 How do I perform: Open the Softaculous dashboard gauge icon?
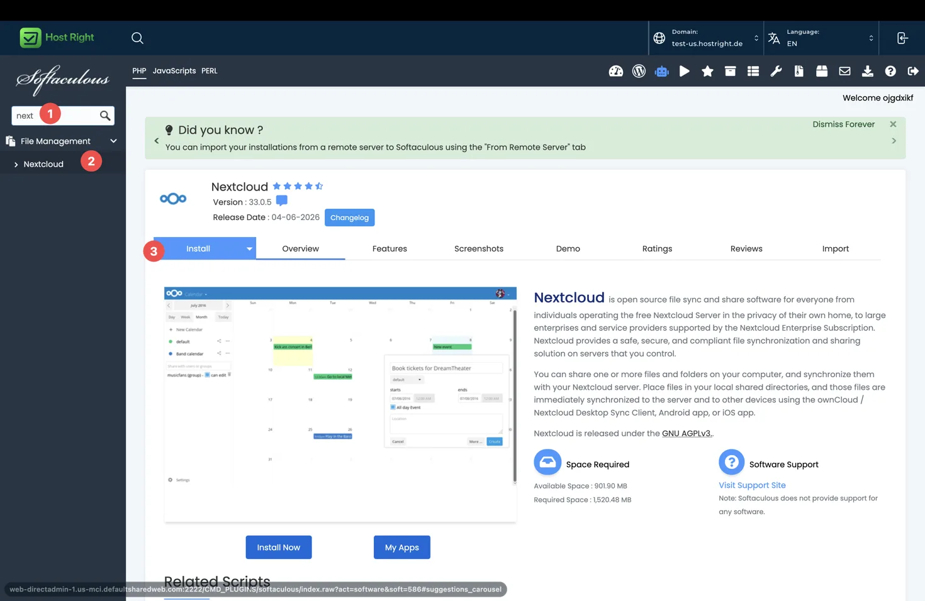click(615, 71)
